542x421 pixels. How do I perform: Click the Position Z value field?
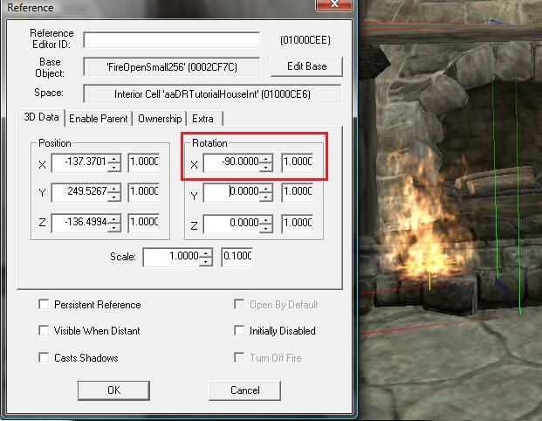(79, 223)
